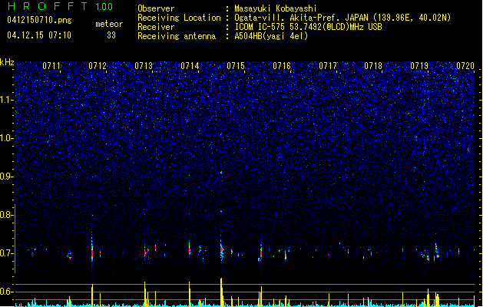Screen dimensions: 483x307
Task: Click the 1.1 kHz axis label
Action: [x=7, y=100]
